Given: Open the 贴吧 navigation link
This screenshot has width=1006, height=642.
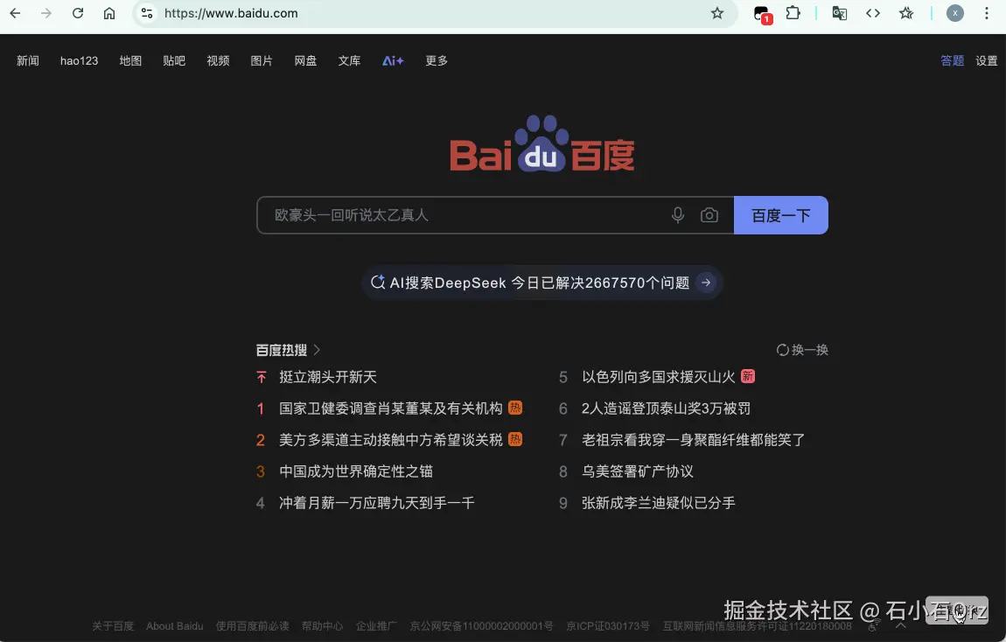Looking at the screenshot, I should 174,60.
